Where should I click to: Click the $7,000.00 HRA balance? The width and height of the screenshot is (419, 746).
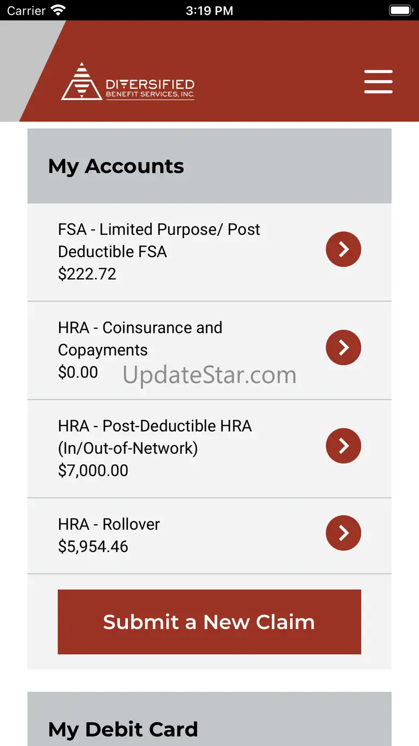(x=93, y=471)
